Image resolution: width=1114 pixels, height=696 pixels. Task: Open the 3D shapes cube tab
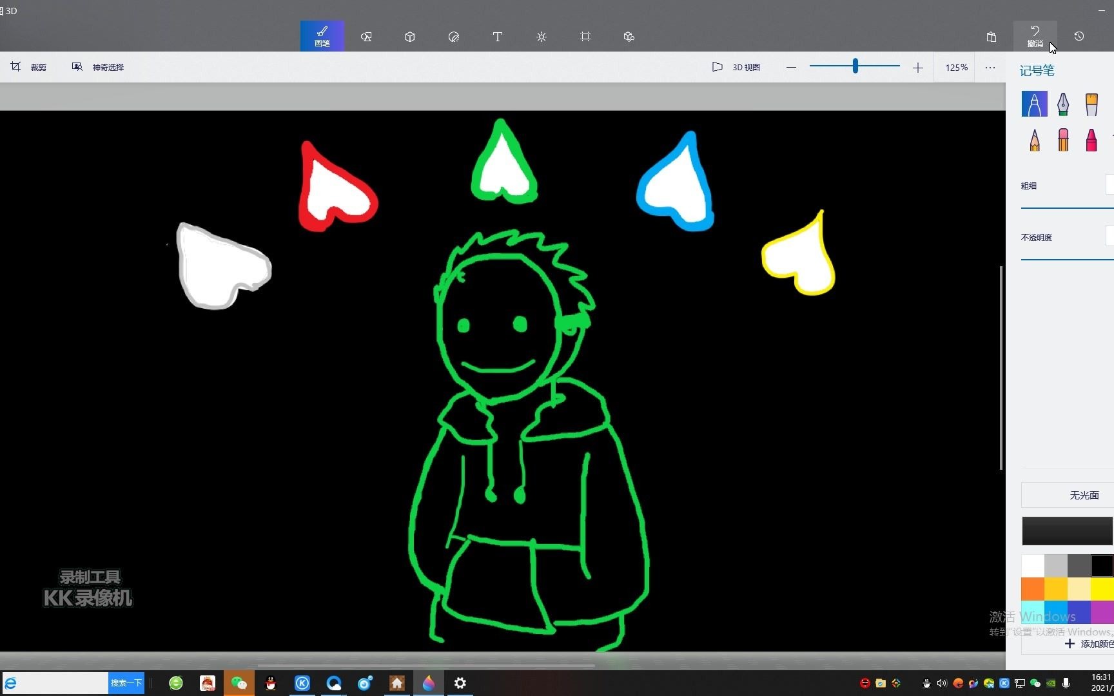(410, 37)
